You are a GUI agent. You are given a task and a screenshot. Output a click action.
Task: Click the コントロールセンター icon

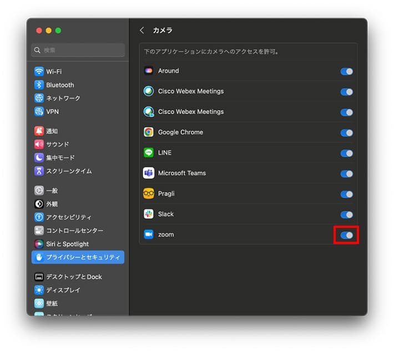tap(39, 230)
